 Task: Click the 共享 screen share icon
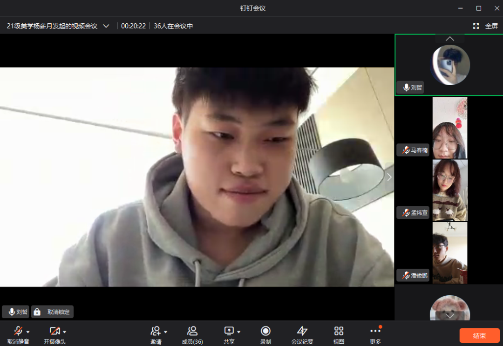229,331
